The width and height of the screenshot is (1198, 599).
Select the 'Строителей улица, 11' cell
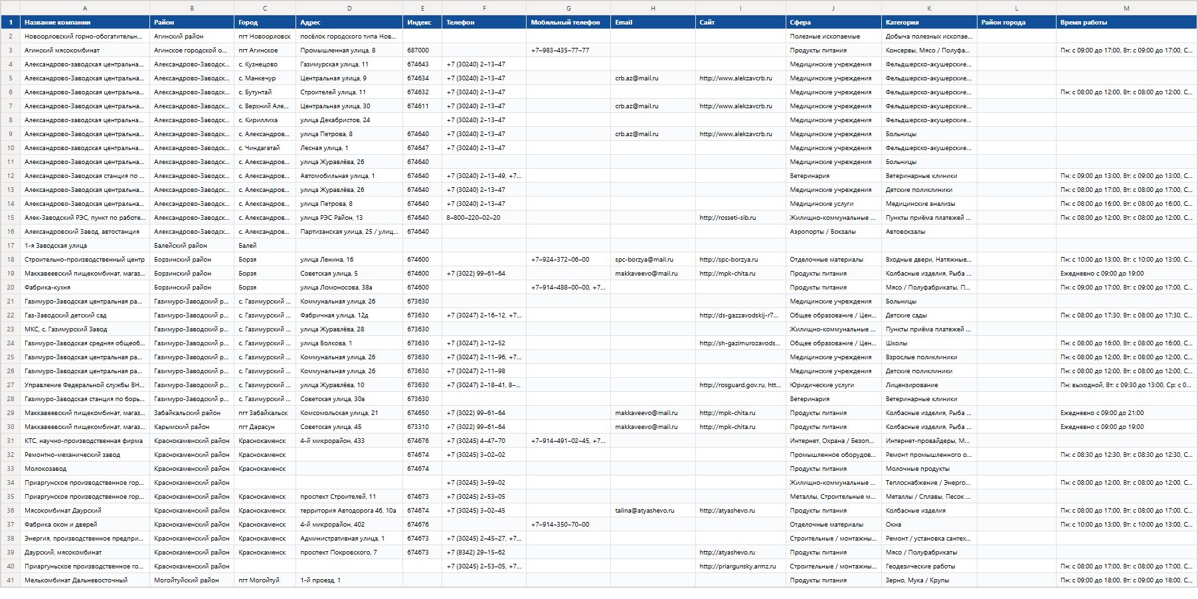coord(349,92)
